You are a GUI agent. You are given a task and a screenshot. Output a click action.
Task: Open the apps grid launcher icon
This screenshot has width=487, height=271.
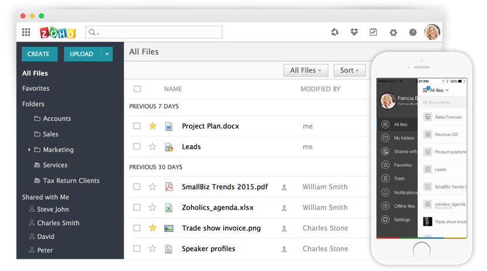tap(26, 32)
